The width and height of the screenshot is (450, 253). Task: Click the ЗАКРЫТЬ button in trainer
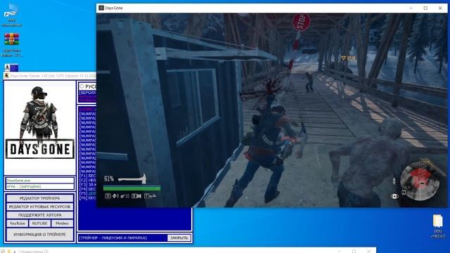(179, 238)
